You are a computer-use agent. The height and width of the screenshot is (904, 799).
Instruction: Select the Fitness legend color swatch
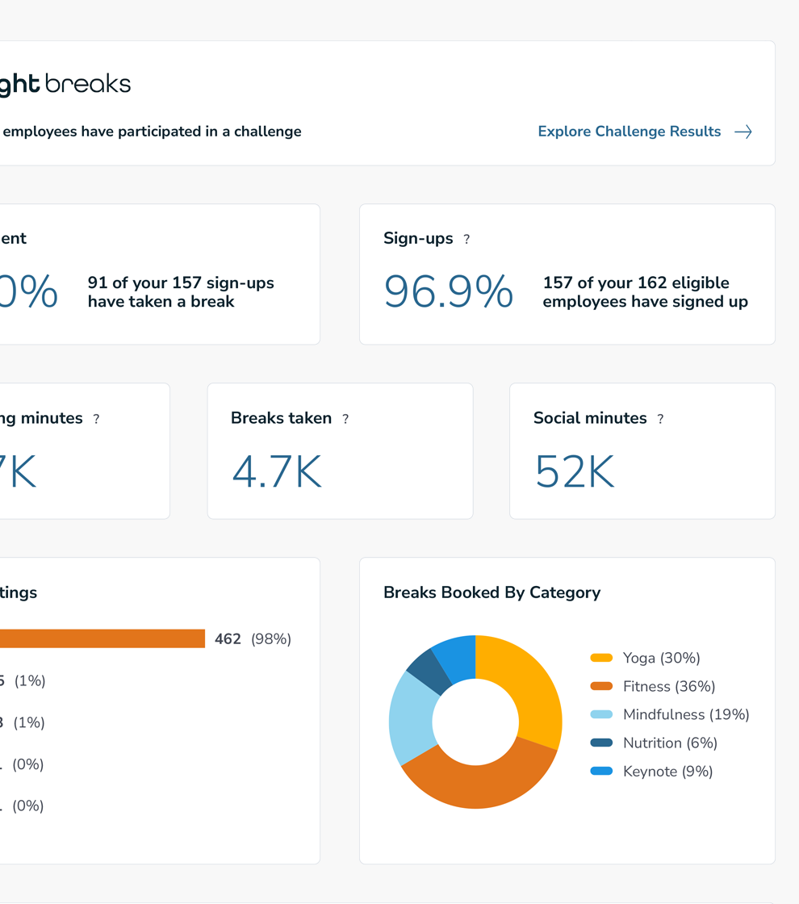pyautogui.click(x=601, y=686)
